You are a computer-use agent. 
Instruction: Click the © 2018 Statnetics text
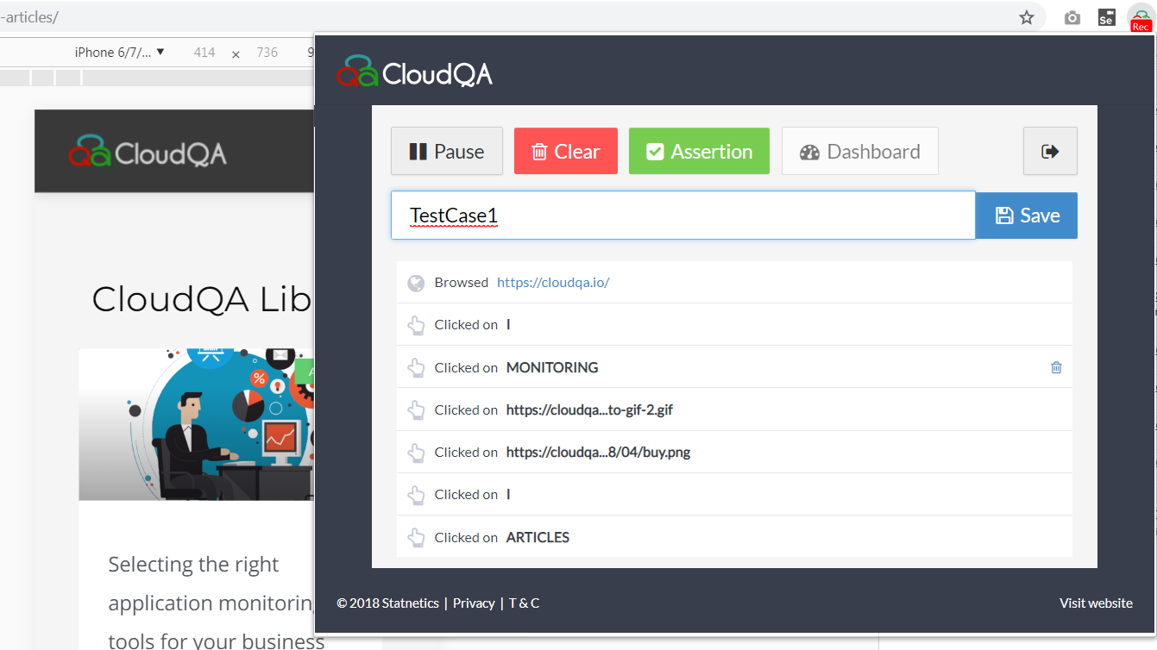[x=388, y=603]
